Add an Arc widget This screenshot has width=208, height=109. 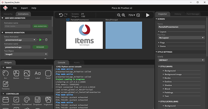click(5, 75)
